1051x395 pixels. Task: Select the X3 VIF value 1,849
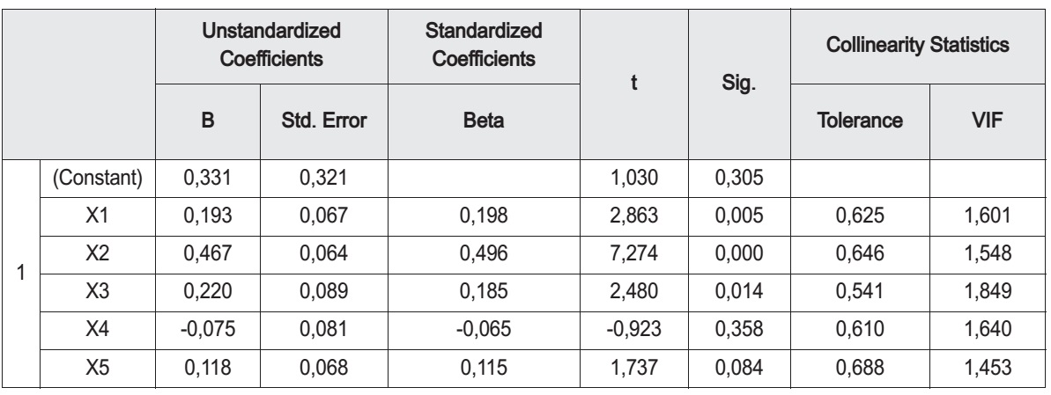988,292
